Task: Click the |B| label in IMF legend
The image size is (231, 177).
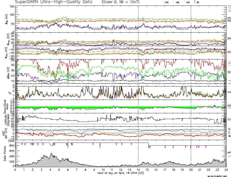Action: point(229,136)
